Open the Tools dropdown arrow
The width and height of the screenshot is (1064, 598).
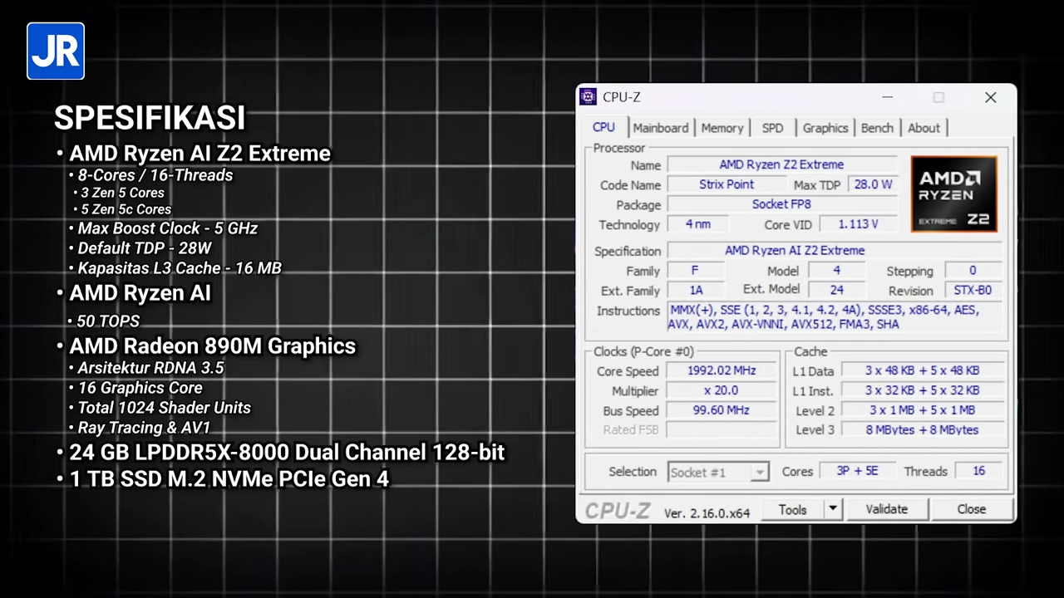(x=832, y=509)
